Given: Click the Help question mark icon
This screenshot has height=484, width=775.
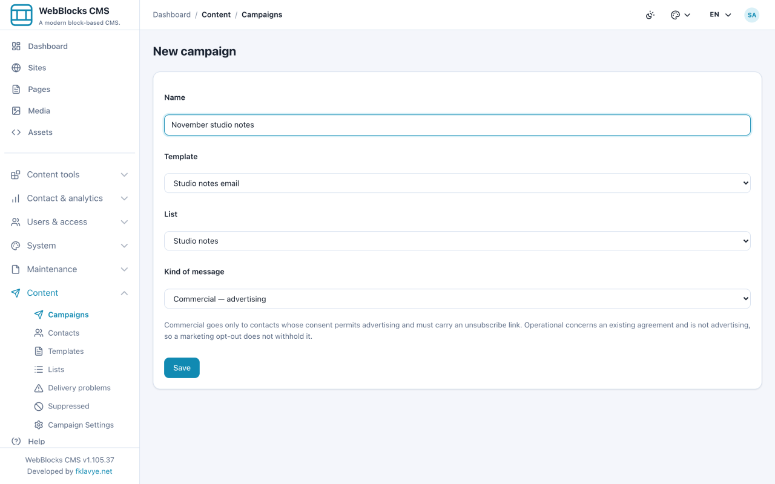Looking at the screenshot, I should point(16,441).
